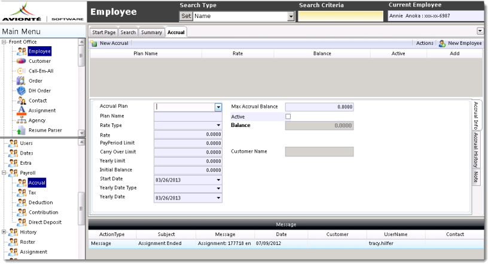This screenshot has width=491, height=266.
Task: Click the Customer icon in Front Office
Action: (x=20, y=61)
